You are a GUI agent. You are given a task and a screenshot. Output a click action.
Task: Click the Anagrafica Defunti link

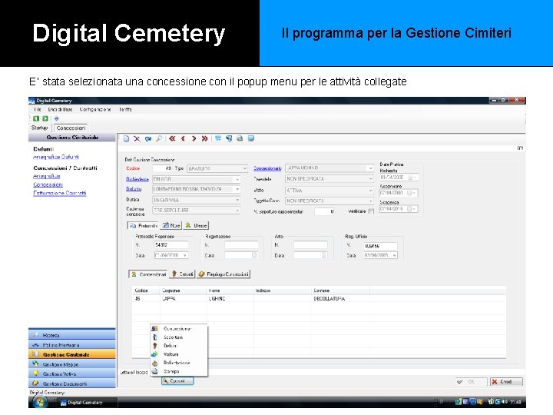click(56, 157)
